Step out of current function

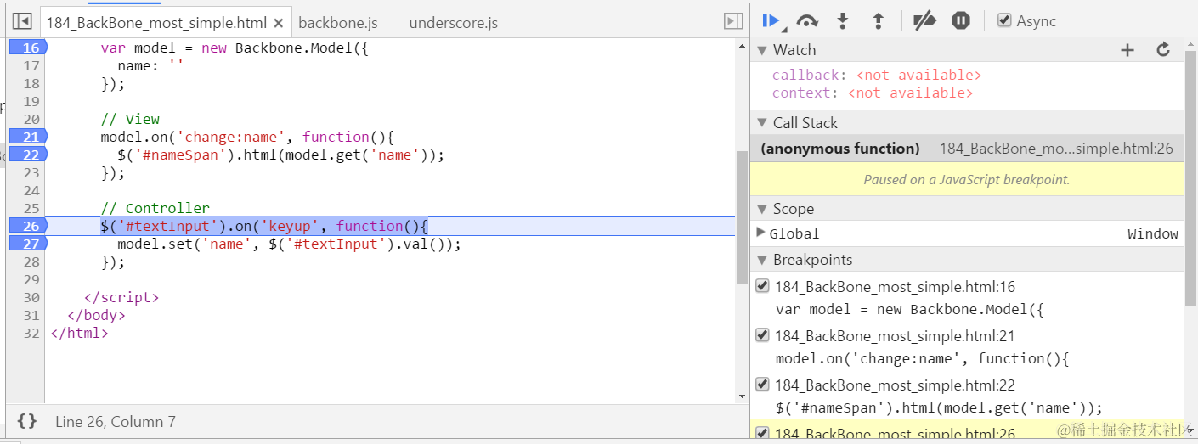(879, 21)
